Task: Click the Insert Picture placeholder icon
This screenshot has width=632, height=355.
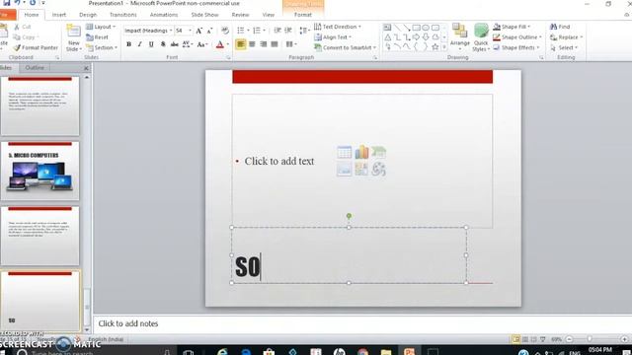Action: coord(345,170)
